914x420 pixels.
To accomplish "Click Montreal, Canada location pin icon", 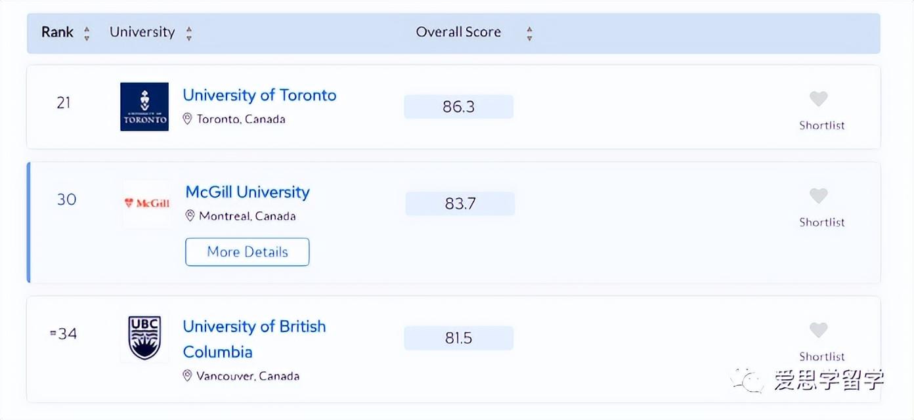I will tap(190, 216).
